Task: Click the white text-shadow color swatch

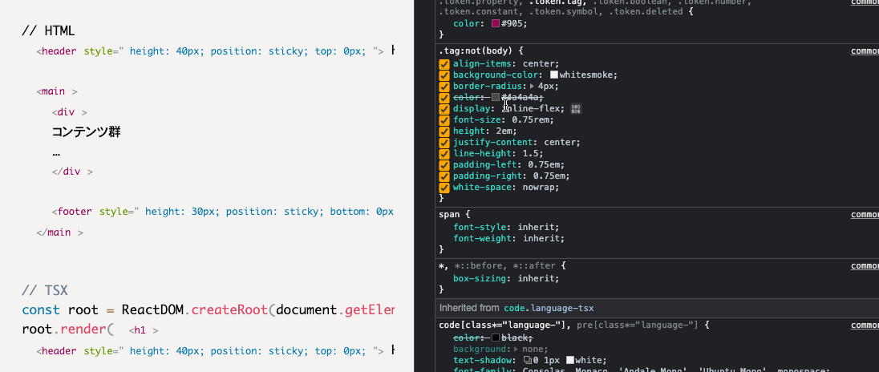Action: (570, 360)
